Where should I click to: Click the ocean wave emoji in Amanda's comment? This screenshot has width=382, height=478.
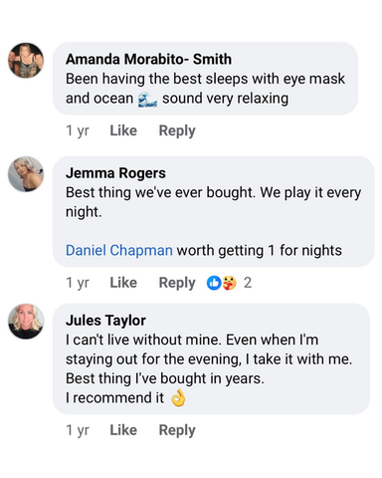coord(147,100)
